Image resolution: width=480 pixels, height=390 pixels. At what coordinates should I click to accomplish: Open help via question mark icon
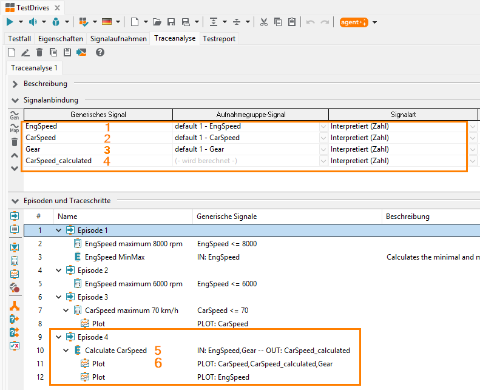coord(100,52)
